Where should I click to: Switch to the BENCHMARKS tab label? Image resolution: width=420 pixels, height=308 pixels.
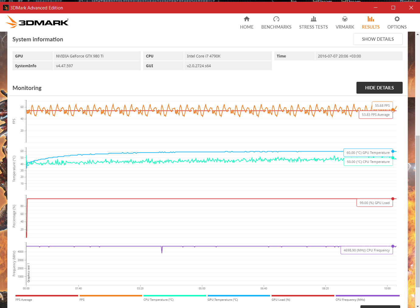coord(276,27)
